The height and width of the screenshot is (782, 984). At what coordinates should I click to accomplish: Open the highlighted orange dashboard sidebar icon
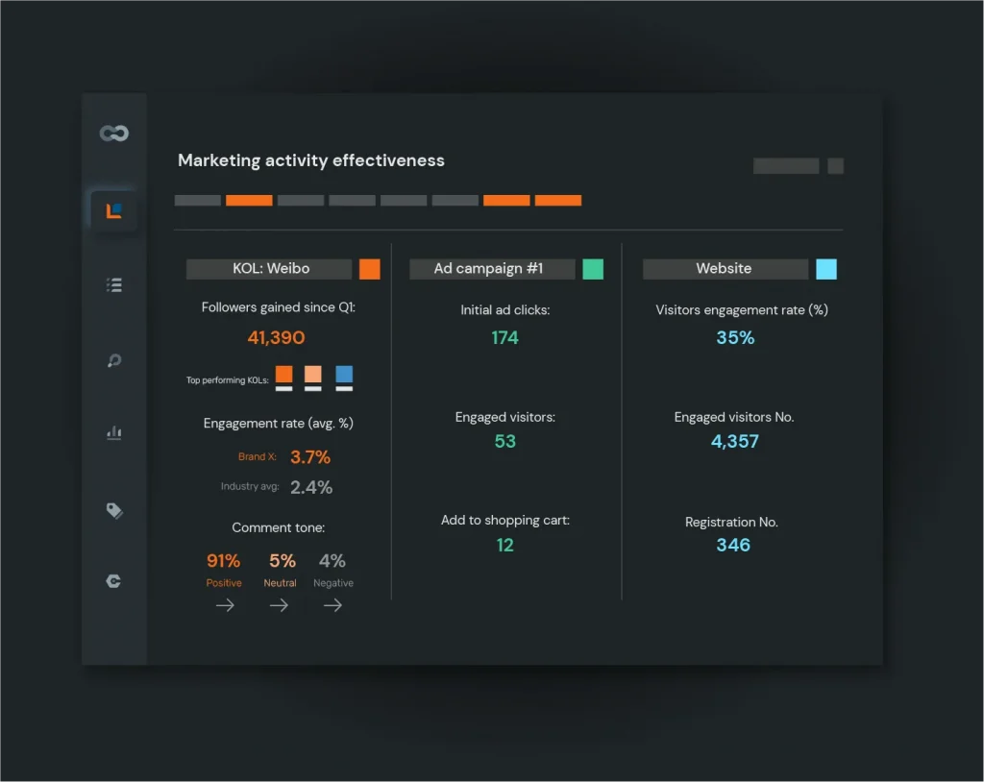coord(113,210)
